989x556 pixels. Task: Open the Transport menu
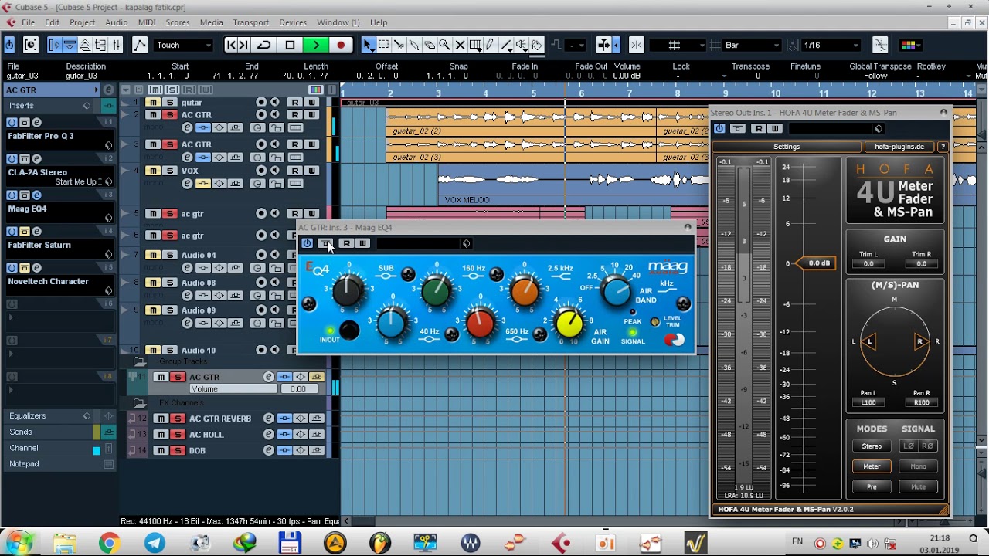(251, 22)
